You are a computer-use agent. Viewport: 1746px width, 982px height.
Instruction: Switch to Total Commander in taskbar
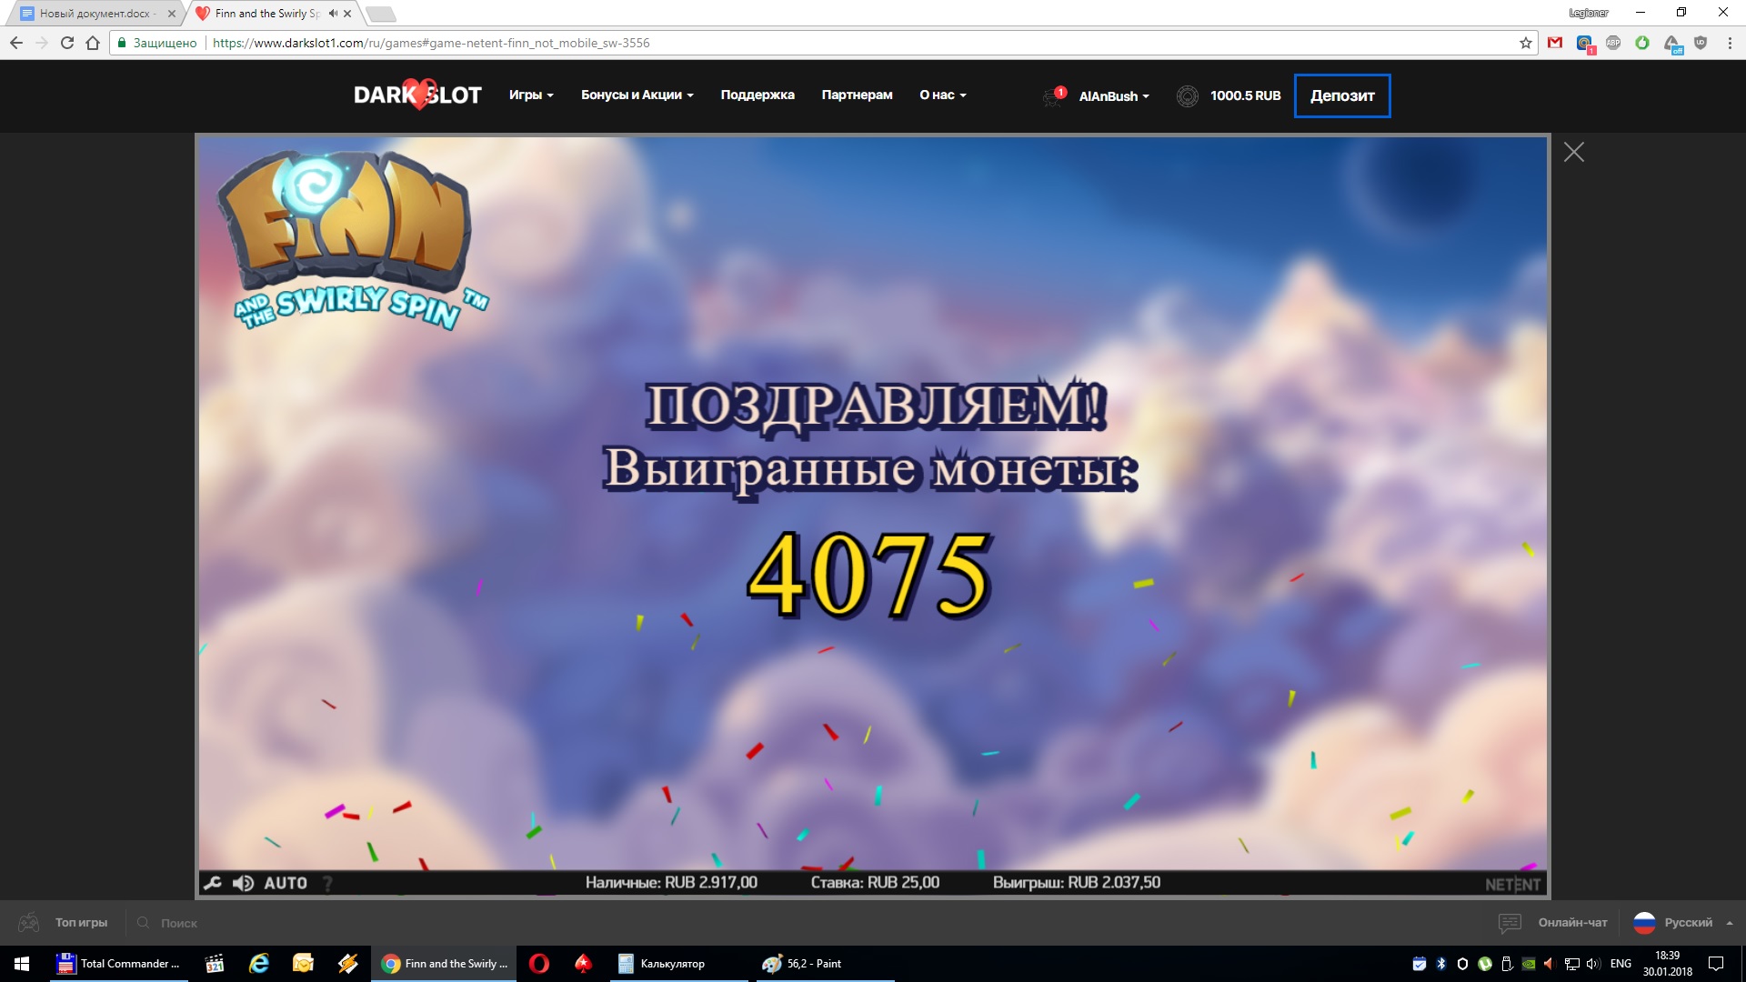119,964
